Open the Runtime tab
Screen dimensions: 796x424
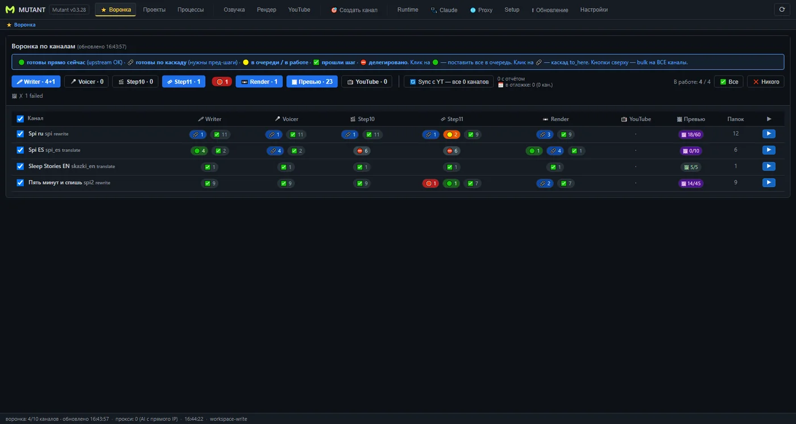(x=408, y=10)
